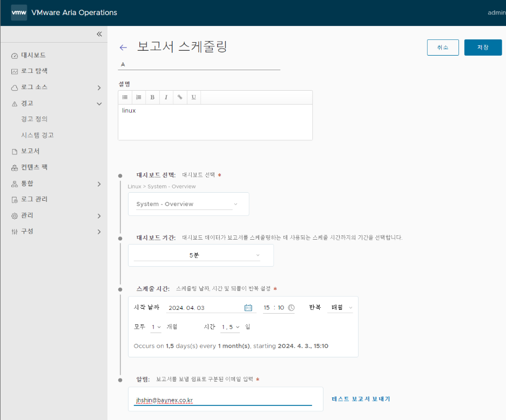
Task: Click the 구성 sliders icon
Action: click(x=15, y=232)
